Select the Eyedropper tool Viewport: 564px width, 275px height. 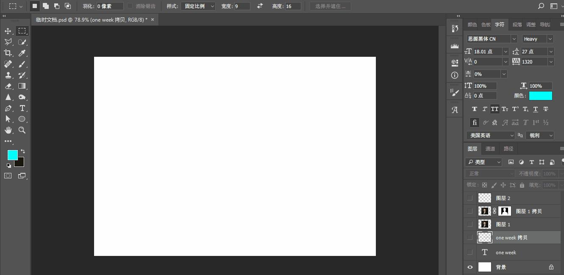pyautogui.click(x=22, y=53)
